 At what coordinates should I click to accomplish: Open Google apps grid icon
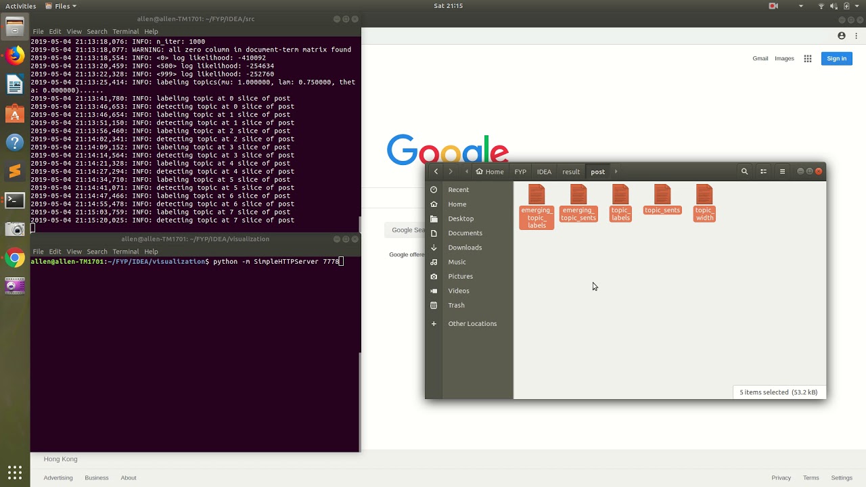point(807,59)
